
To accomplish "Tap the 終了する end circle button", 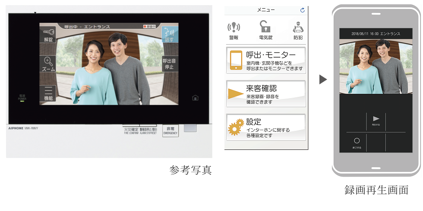I will (x=357, y=143).
